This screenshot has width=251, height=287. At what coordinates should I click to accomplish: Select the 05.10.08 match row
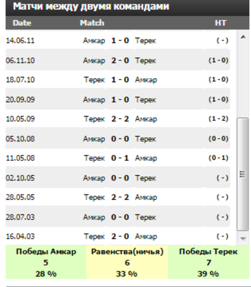(x=118, y=139)
